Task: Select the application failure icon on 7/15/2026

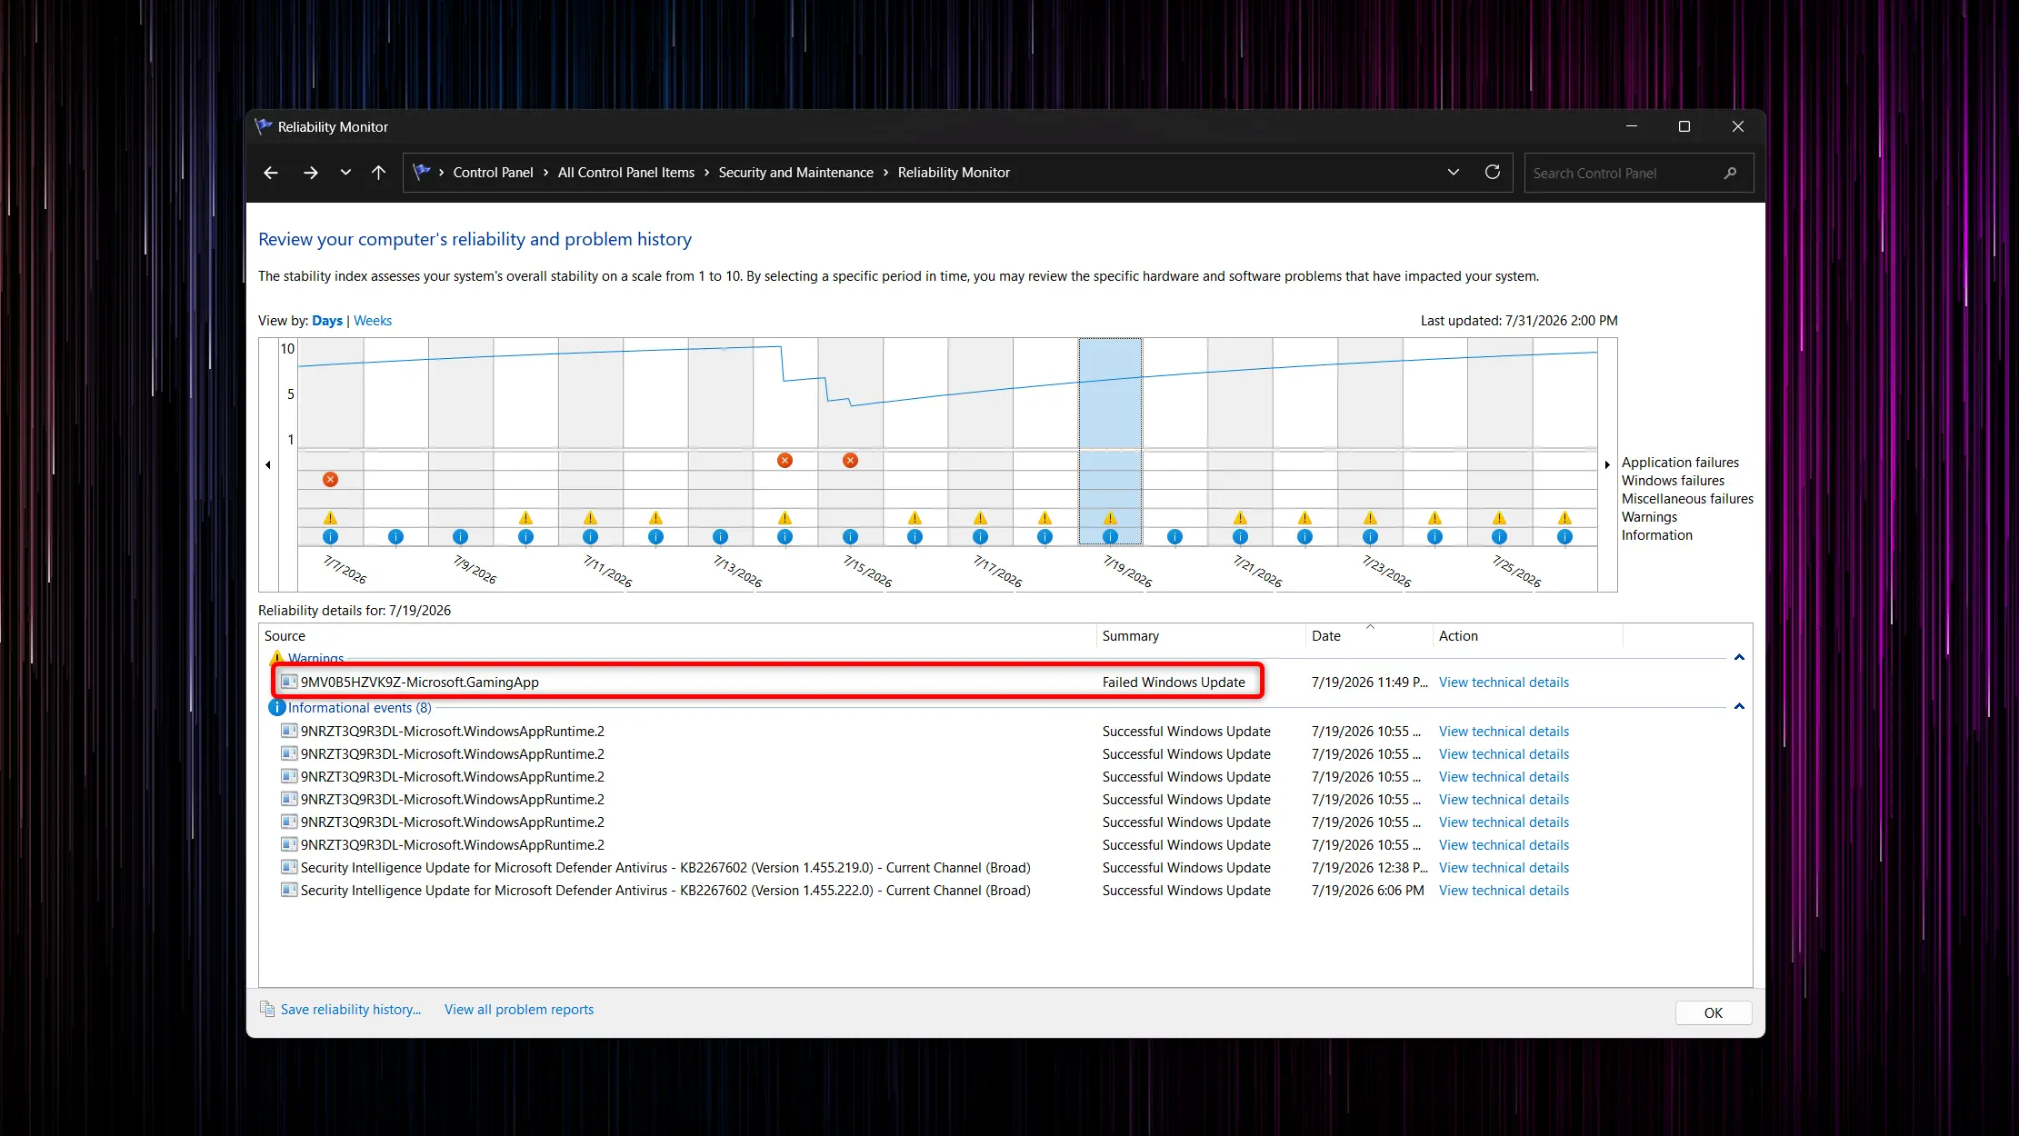Action: [850, 461]
